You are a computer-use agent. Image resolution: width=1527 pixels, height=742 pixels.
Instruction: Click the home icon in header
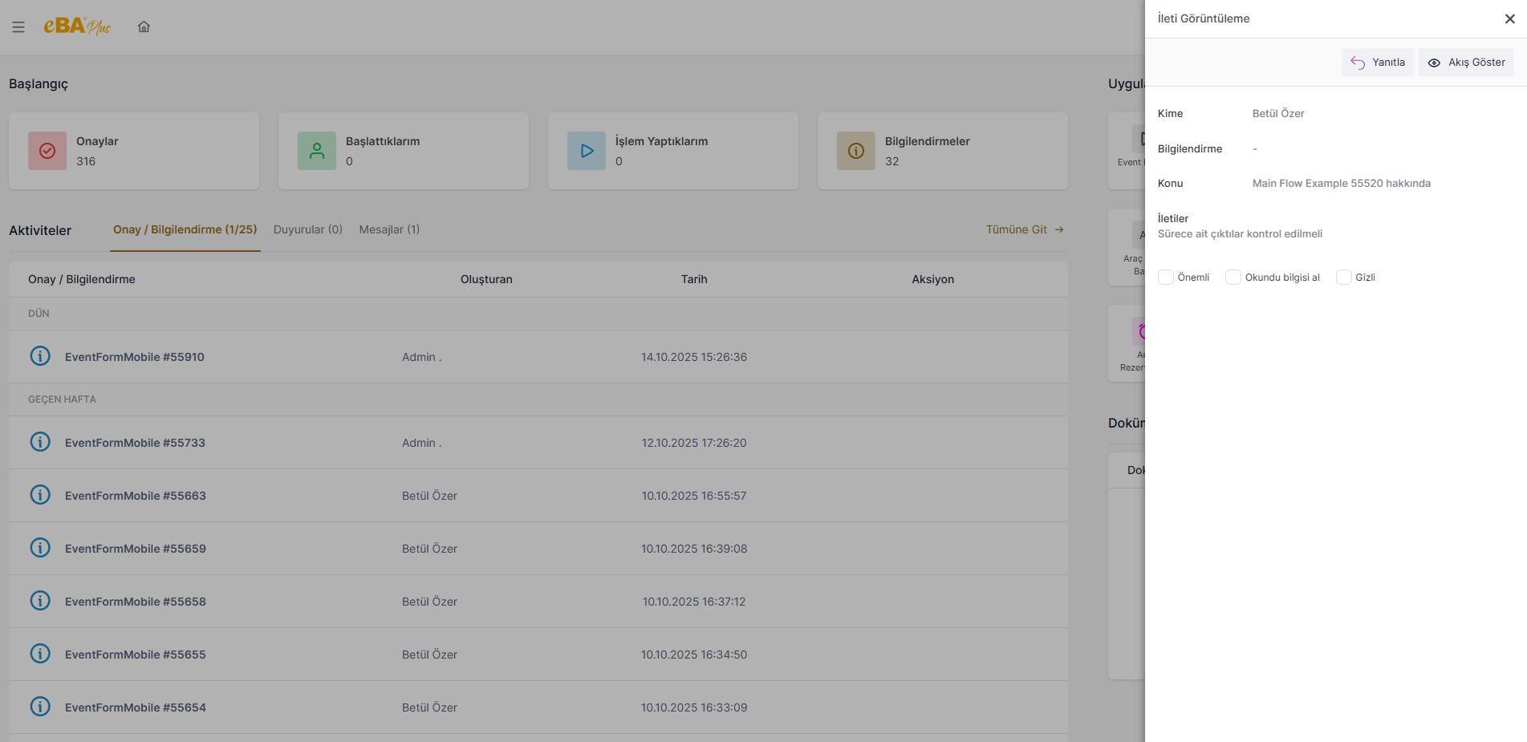144,27
